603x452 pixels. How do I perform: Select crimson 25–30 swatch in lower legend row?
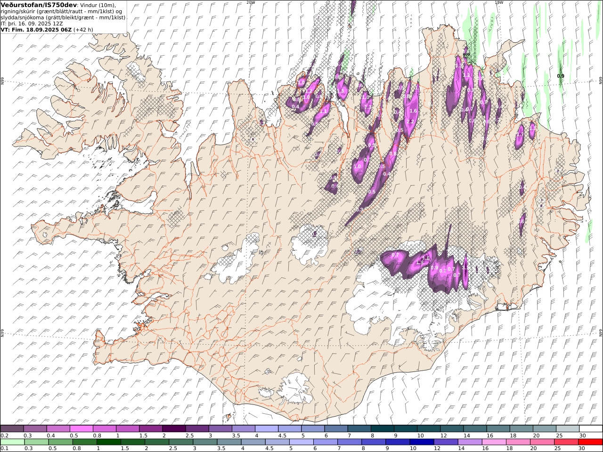point(566,442)
